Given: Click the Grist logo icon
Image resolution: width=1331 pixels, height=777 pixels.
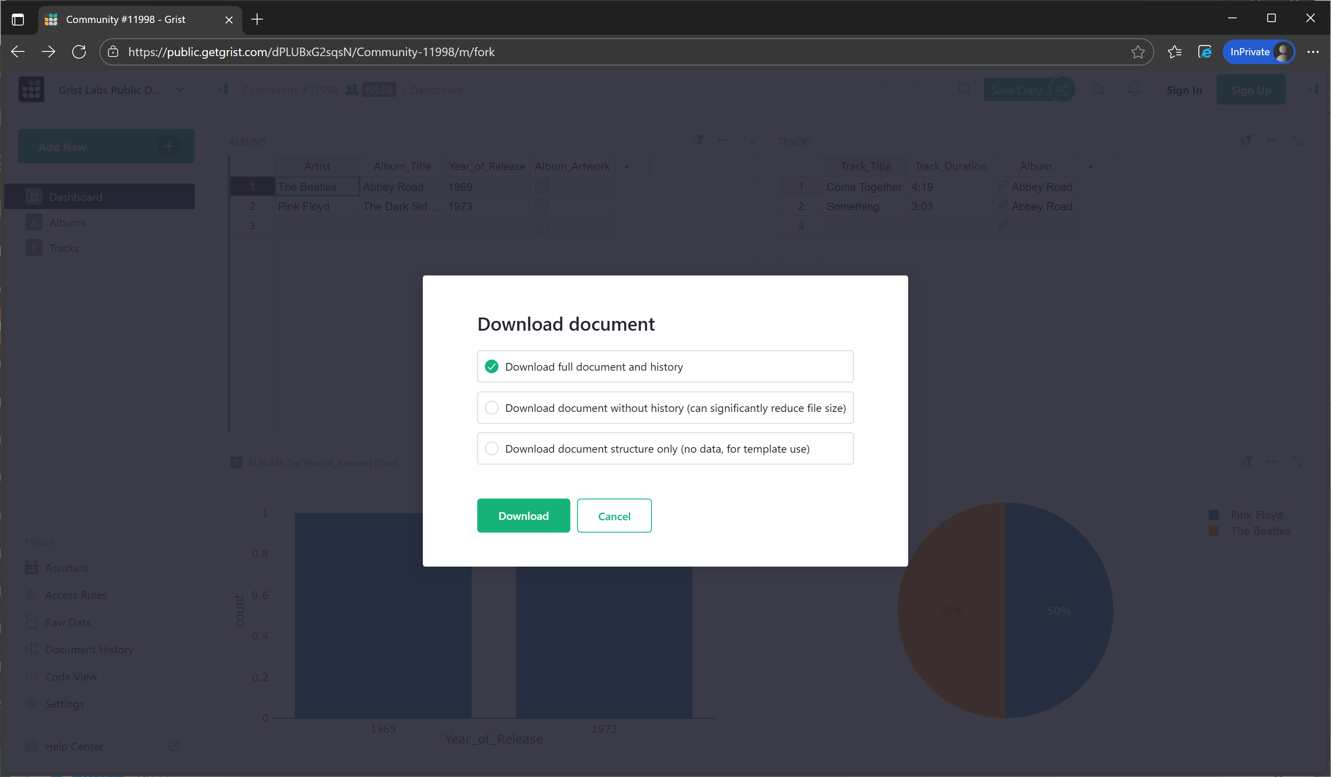Looking at the screenshot, I should click(x=32, y=90).
